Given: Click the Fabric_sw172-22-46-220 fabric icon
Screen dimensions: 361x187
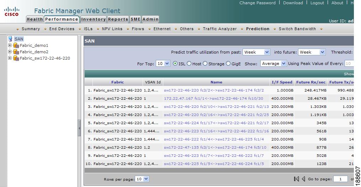Looking at the screenshot, I should tap(16, 58).
